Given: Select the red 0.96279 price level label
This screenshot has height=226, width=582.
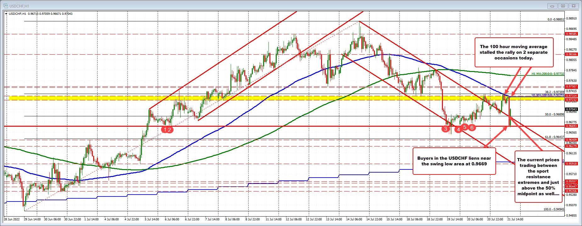Looking at the screenshot, I should [x=571, y=146].
